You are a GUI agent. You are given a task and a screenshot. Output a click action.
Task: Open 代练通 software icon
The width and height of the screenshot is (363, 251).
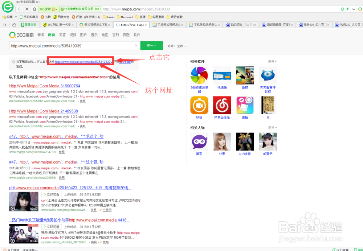click(222, 75)
